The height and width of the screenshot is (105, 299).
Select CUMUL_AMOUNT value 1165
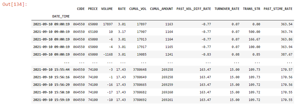(169, 47)
